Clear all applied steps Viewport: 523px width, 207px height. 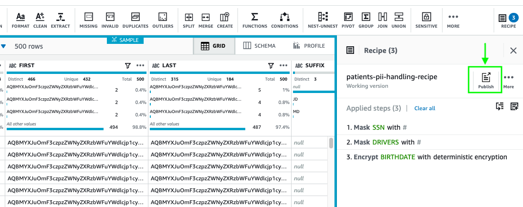pos(425,108)
